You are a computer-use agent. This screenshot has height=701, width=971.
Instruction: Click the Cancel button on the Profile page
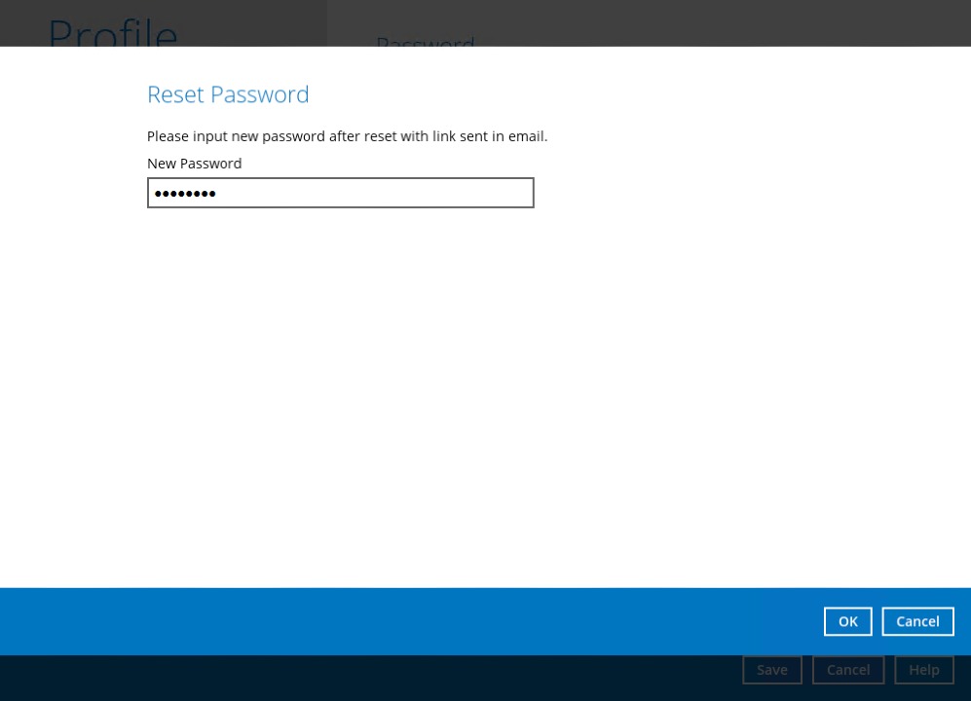coord(847,669)
